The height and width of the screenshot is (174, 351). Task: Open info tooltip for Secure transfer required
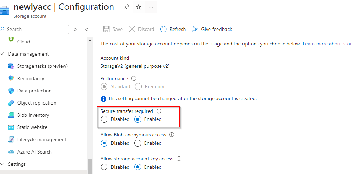tap(159, 111)
